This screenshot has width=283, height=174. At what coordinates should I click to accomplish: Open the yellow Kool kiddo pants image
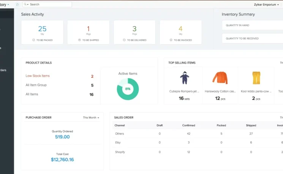(256, 78)
